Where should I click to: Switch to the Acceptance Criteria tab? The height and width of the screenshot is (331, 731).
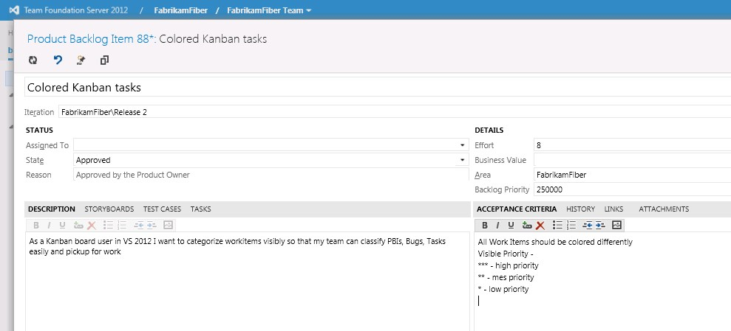coord(517,209)
